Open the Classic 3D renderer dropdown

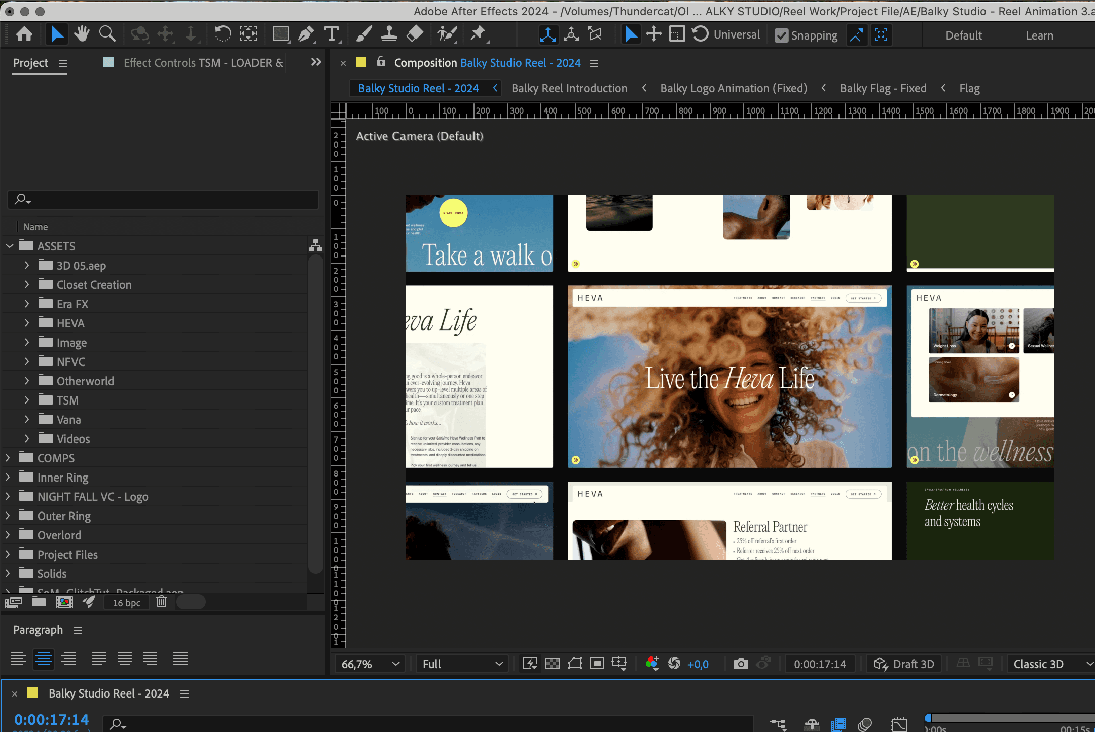pyautogui.click(x=1051, y=664)
